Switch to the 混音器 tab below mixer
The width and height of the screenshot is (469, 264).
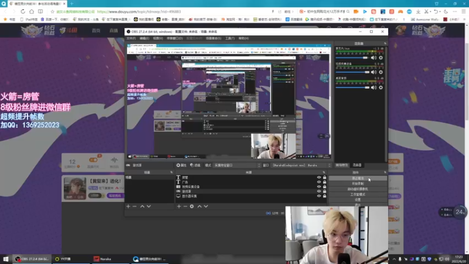[357, 165]
